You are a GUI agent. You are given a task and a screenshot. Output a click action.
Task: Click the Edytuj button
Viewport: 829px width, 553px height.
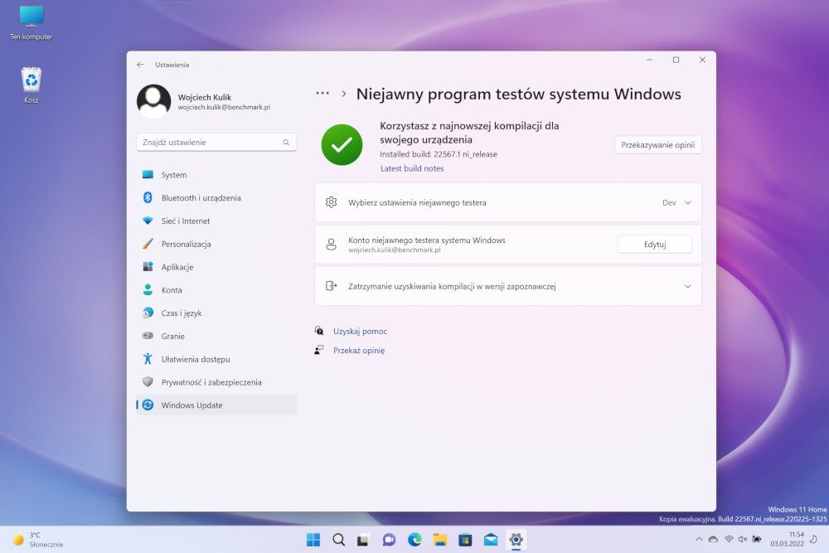[655, 245]
